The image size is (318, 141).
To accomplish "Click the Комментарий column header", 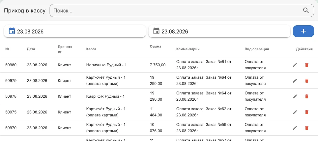I will pyautogui.click(x=188, y=49).
